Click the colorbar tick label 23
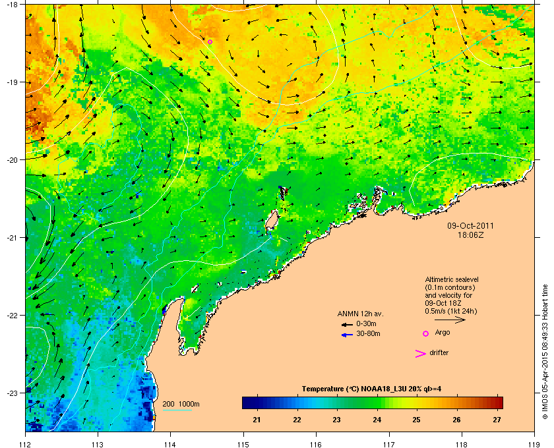This screenshot has width=554, height=448. [337, 420]
